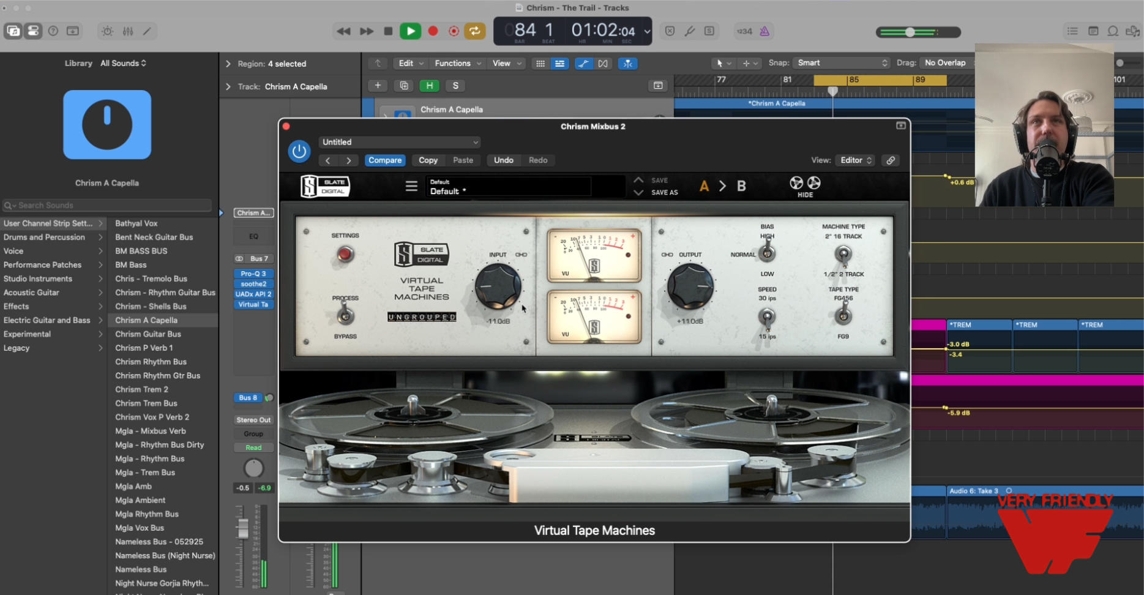Open the Pro-Q 3 plugin slot
The height and width of the screenshot is (595, 1144).
tap(253, 274)
